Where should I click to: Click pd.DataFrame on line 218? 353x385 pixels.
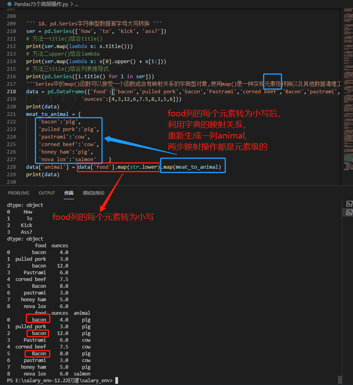tap(66, 92)
